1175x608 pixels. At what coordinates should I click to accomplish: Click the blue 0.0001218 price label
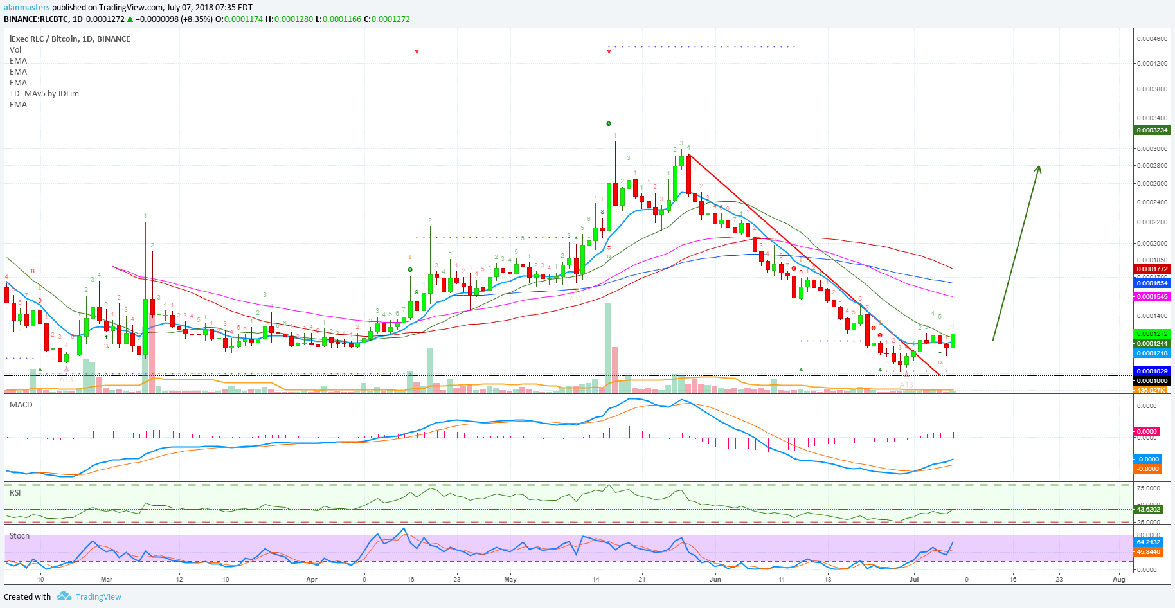[x=1152, y=353]
